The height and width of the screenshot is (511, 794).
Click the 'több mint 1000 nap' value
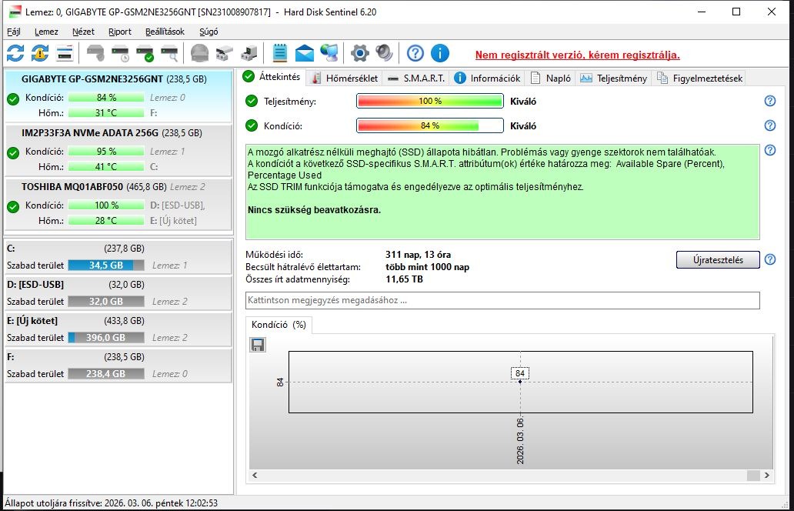tap(427, 267)
